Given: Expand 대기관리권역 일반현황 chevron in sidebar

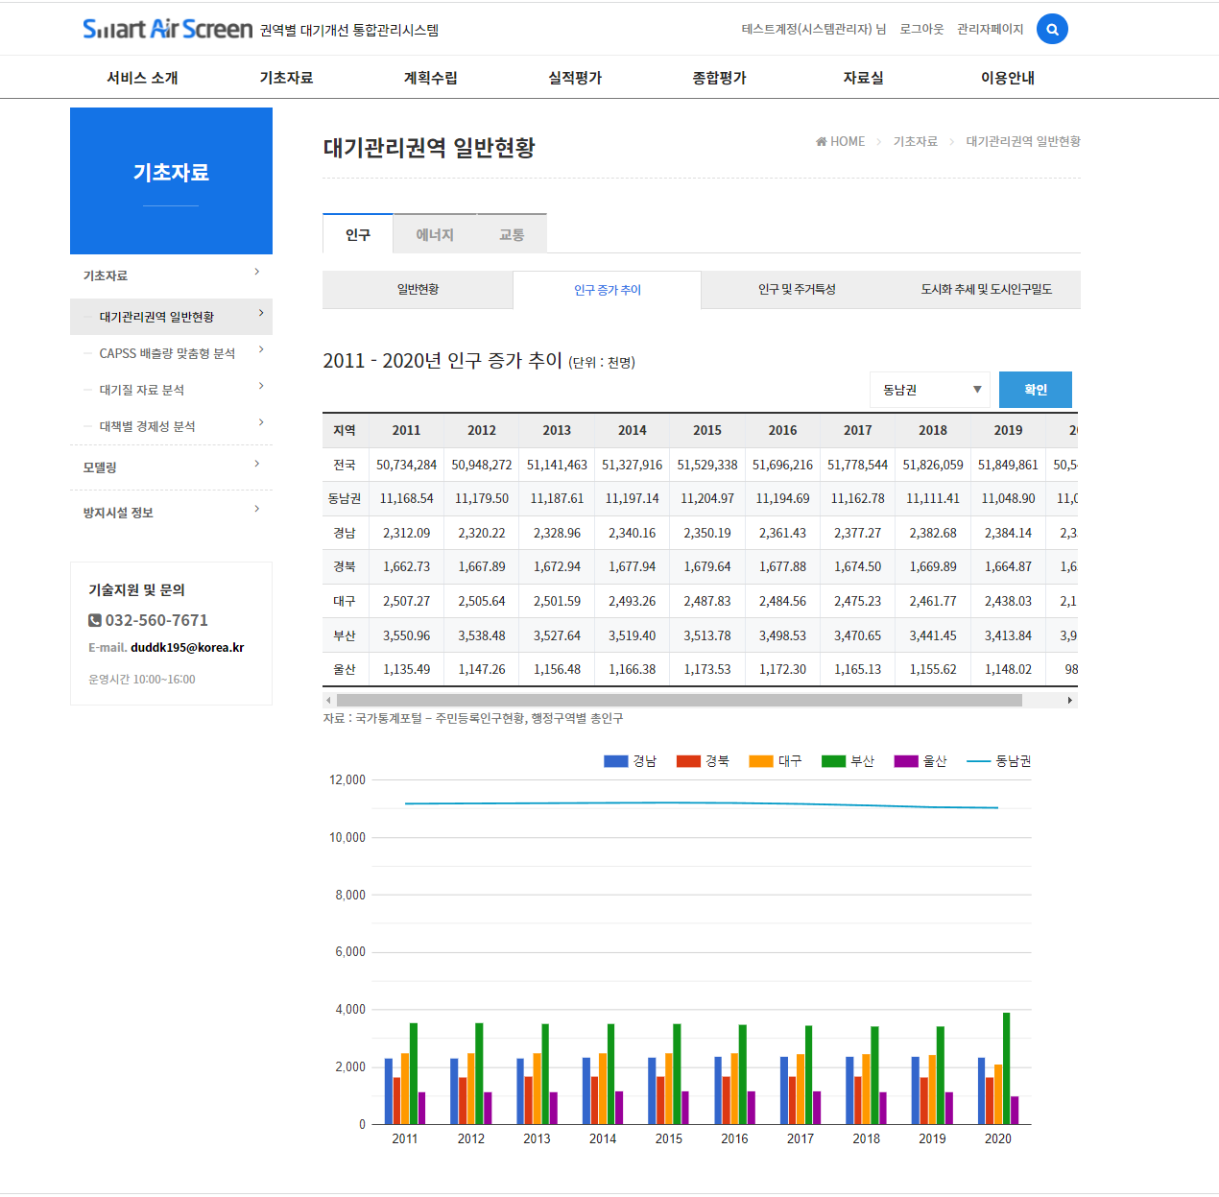Looking at the screenshot, I should 261,313.
